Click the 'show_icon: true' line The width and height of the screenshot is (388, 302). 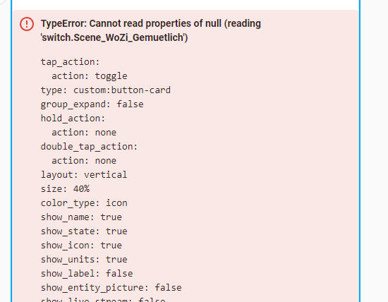81,246
